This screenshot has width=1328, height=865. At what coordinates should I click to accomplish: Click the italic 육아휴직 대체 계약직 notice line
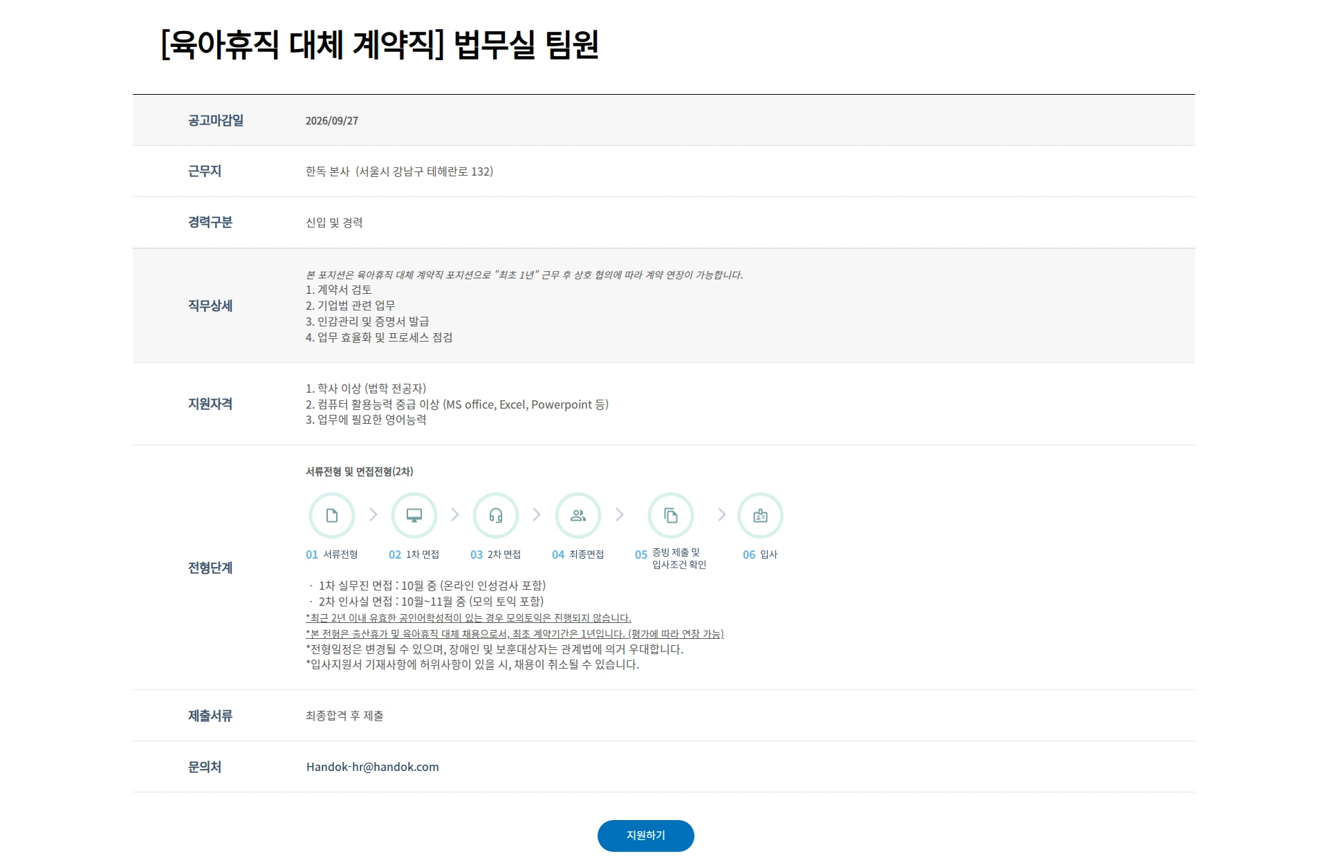click(x=524, y=275)
